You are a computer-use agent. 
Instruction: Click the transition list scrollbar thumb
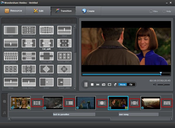tap(75, 40)
